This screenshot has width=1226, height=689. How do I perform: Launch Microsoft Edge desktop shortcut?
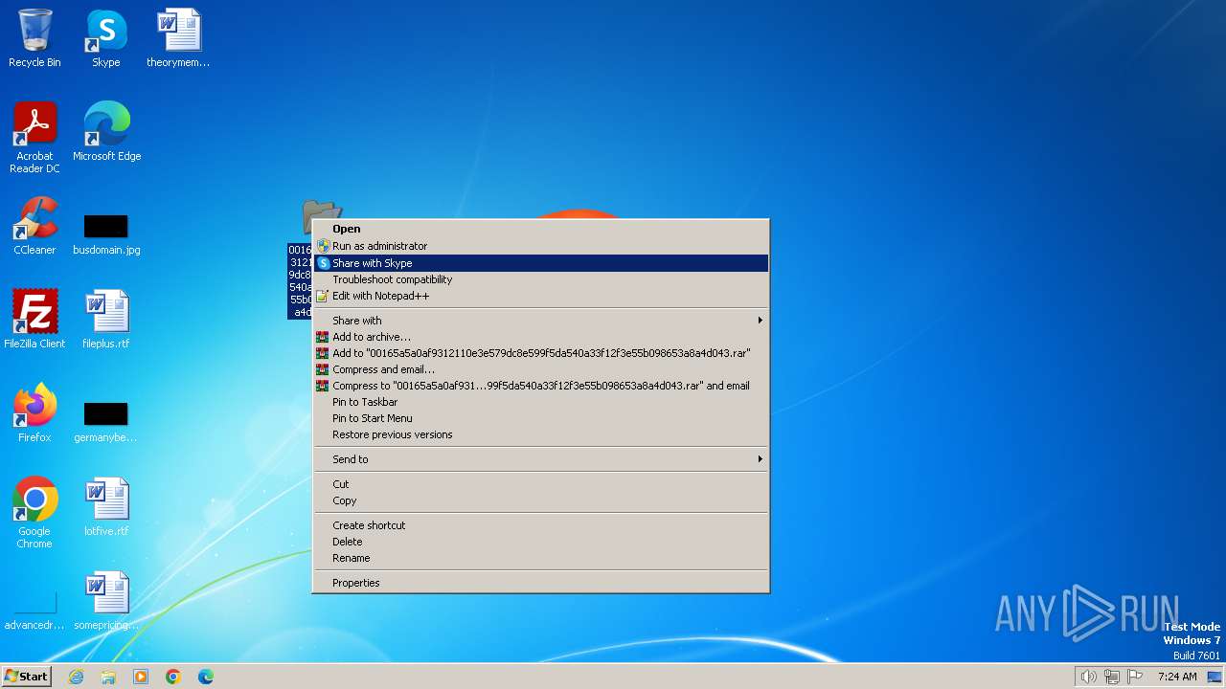(x=106, y=132)
